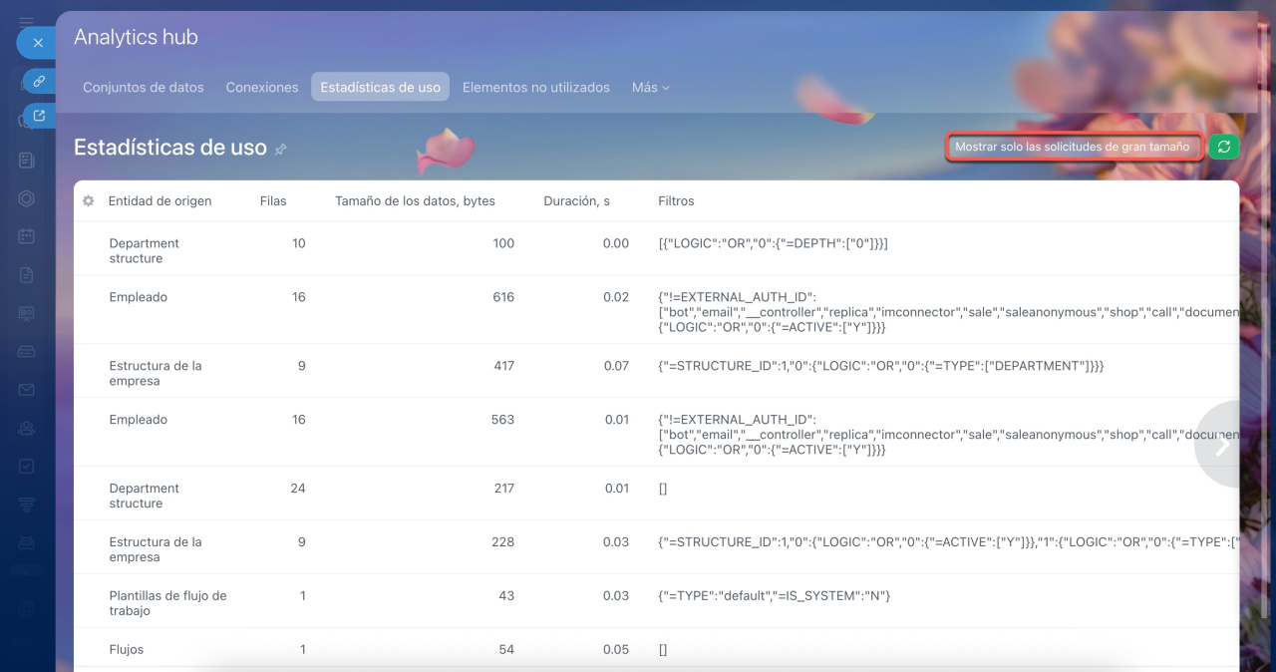This screenshot has height=672, width=1276.
Task: Open the calendar icon in left sidebar
Action: click(x=27, y=236)
